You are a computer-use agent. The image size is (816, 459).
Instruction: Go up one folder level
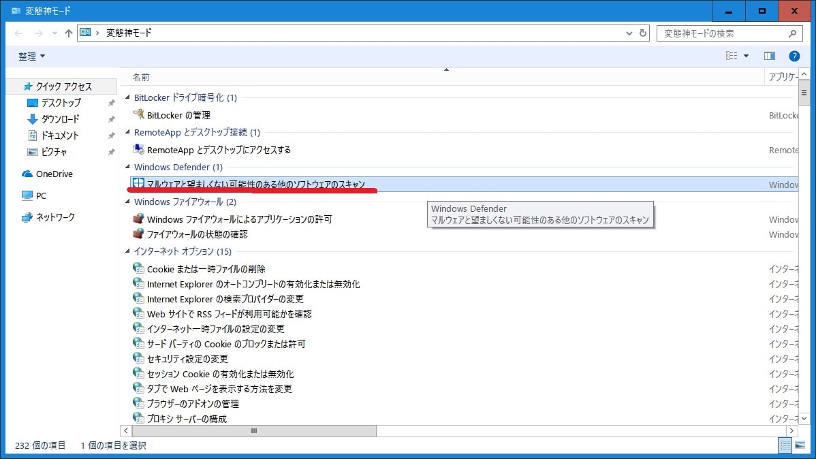pos(69,33)
